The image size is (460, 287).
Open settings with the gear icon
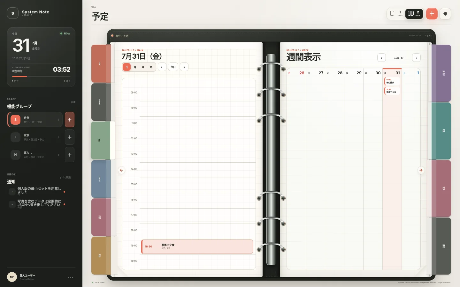[445, 14]
